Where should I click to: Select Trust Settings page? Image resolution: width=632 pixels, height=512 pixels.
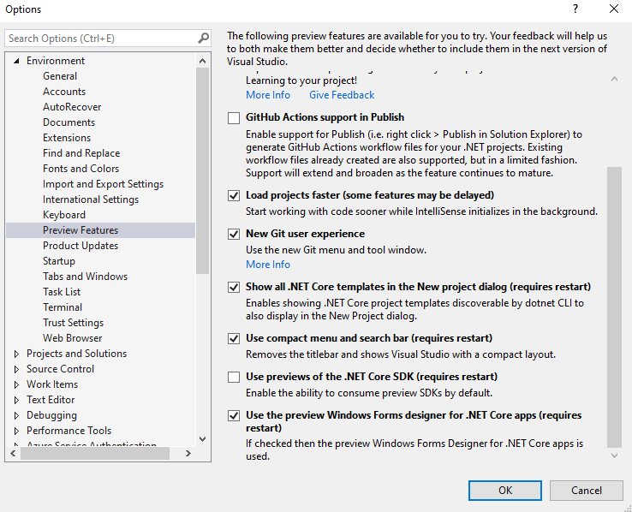tap(74, 323)
